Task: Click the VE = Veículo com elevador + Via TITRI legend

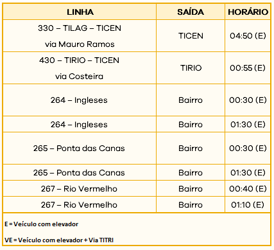Action: click(59, 240)
